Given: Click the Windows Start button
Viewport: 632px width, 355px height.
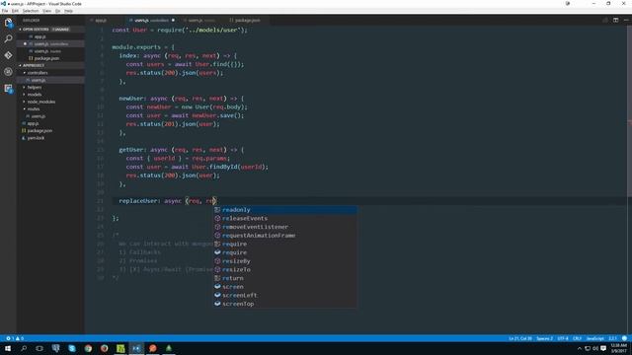Looking at the screenshot, I should pyautogui.click(x=8, y=348).
